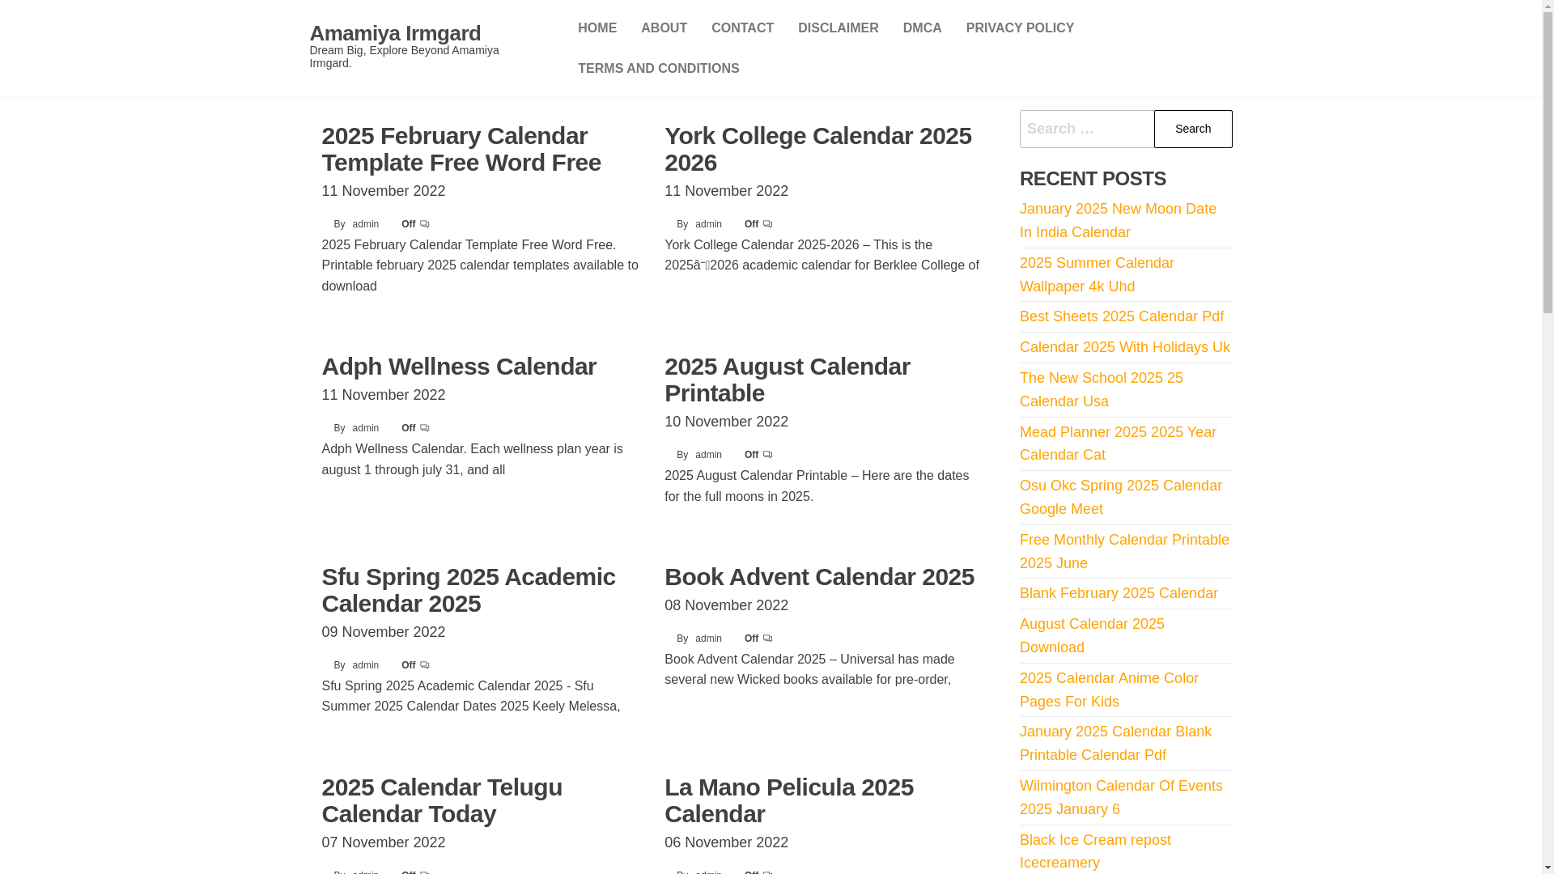Open Calendar 2025 With Holidays Uk link
Viewport: 1554px width, 874px height.
(x=1124, y=347)
